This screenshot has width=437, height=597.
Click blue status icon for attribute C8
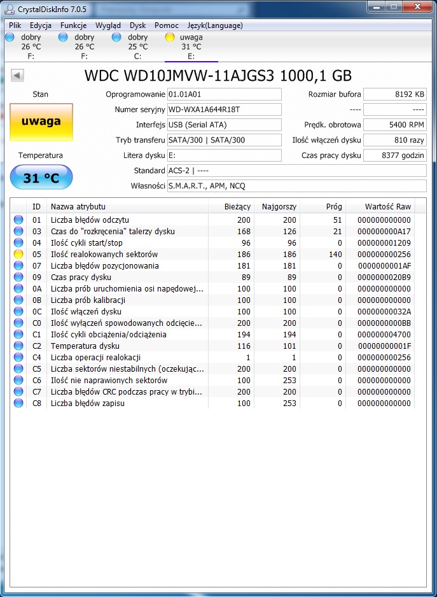(18, 404)
